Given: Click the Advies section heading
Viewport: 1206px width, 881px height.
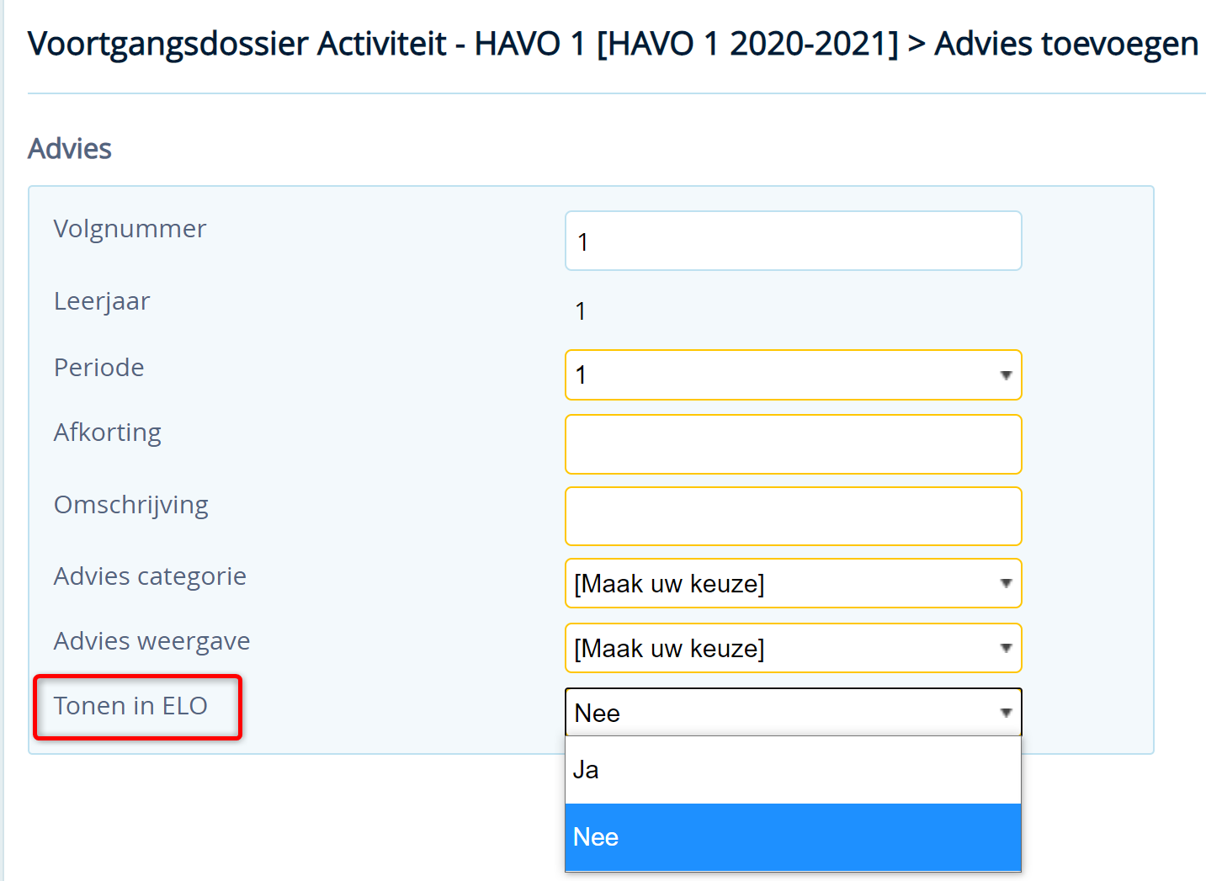Looking at the screenshot, I should [x=70, y=149].
